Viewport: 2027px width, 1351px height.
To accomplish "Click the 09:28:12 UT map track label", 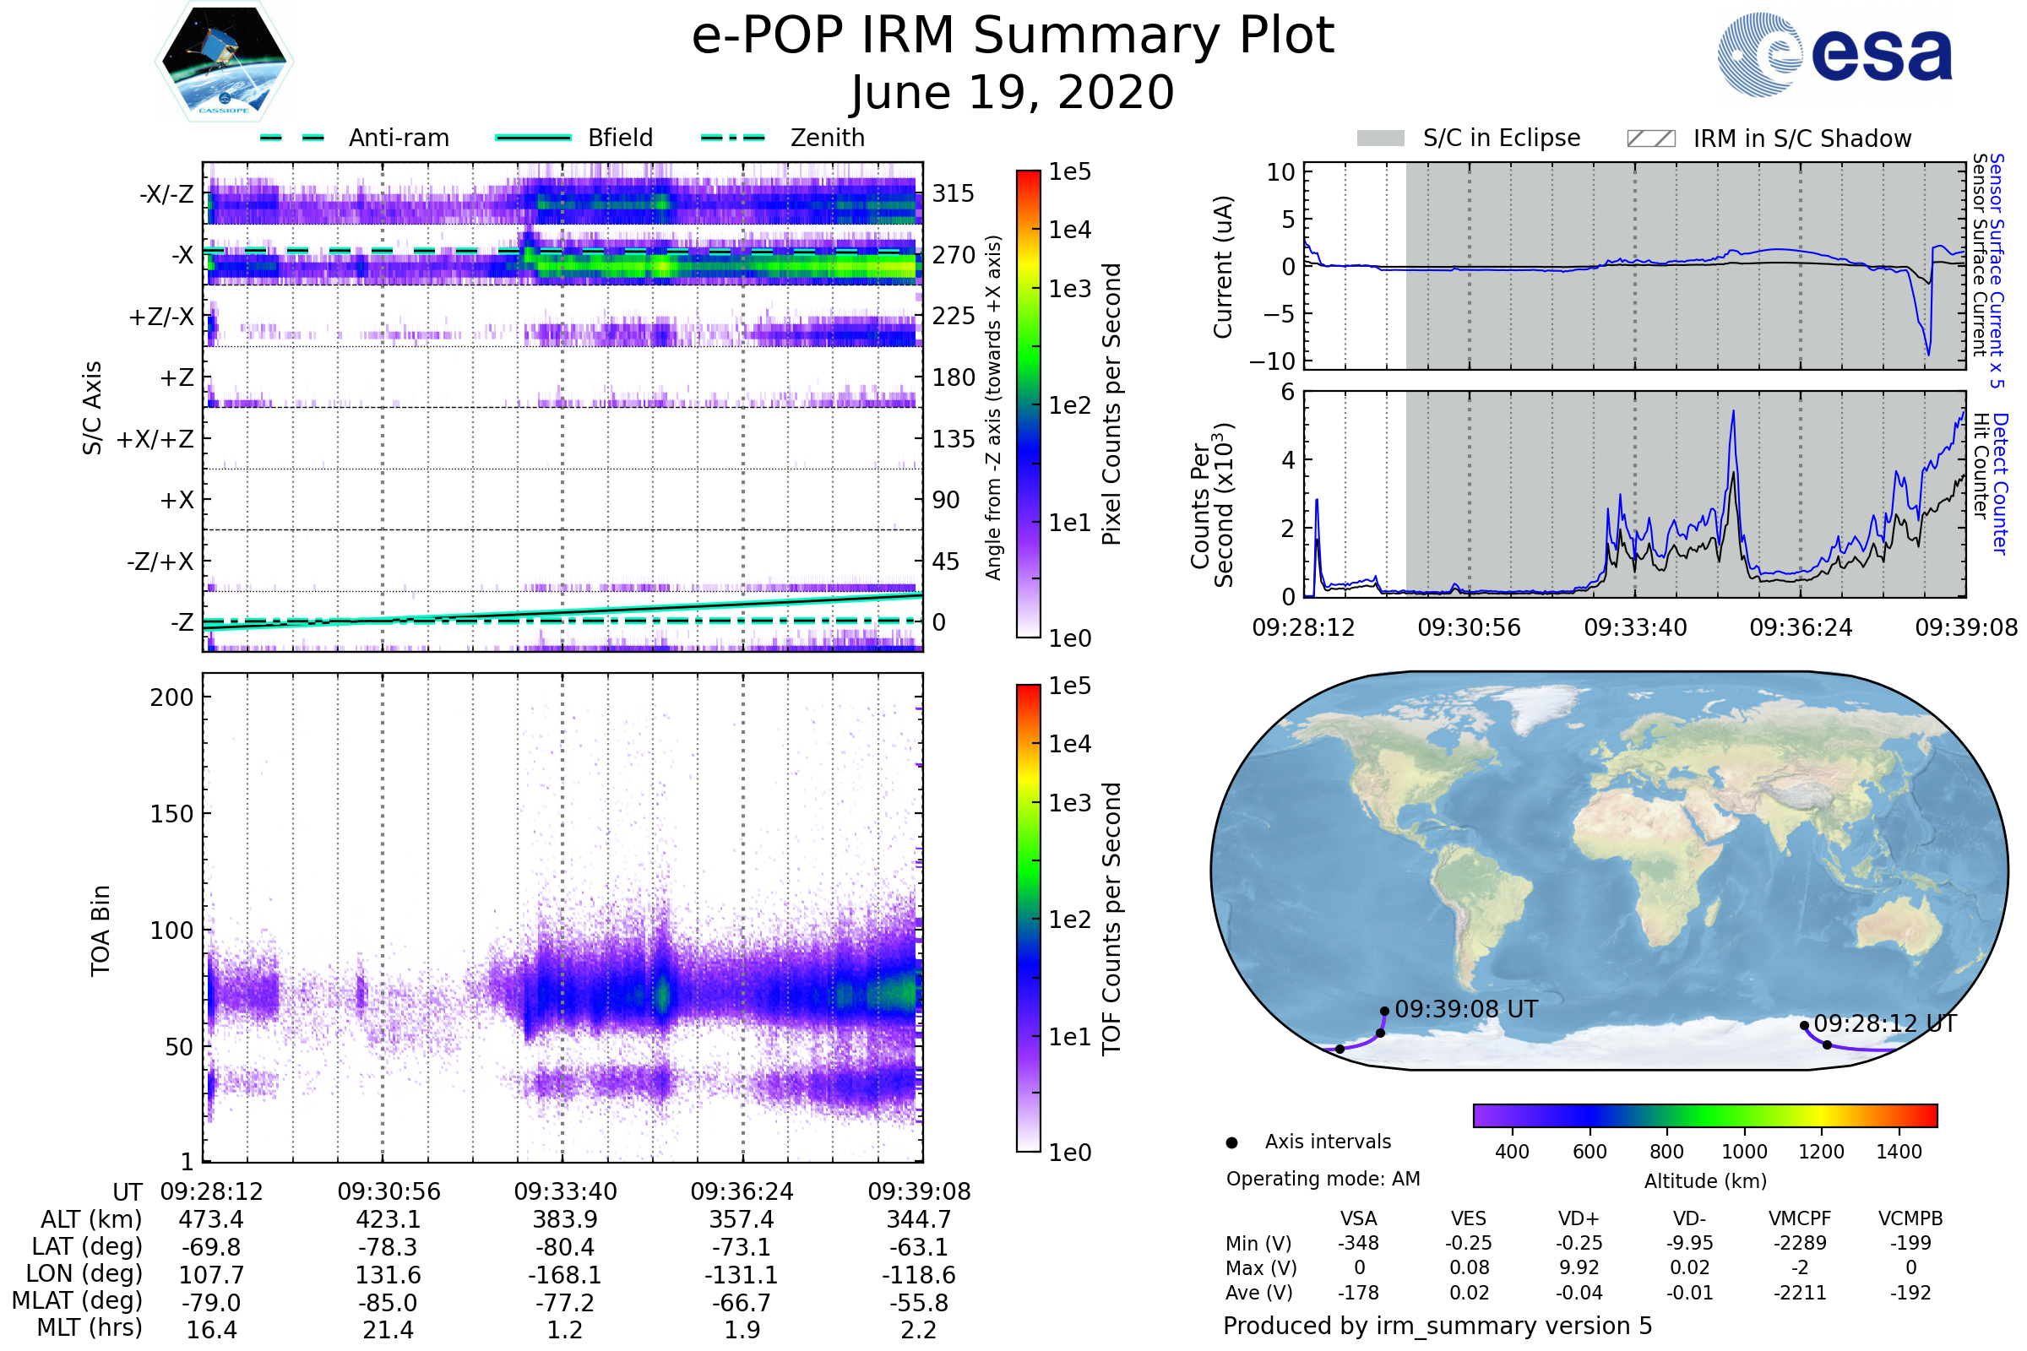I will 1885,1023.
